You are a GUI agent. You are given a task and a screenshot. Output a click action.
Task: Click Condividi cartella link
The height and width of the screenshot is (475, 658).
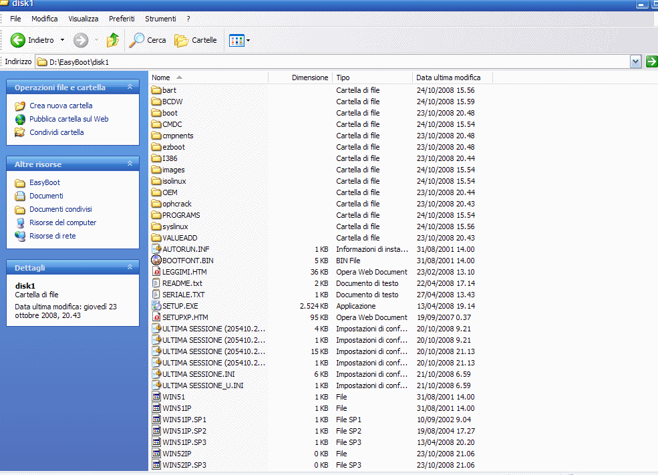tap(56, 132)
